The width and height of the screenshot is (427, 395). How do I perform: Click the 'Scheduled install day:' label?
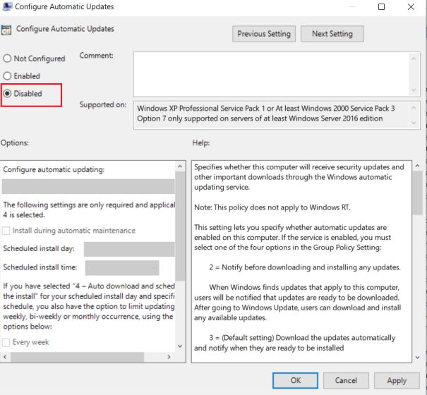(x=39, y=248)
